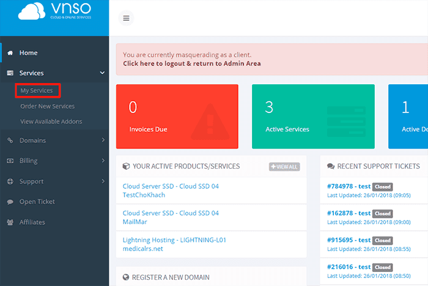Expand the Support menu chevron
The height and width of the screenshot is (286, 428).
coord(103,181)
